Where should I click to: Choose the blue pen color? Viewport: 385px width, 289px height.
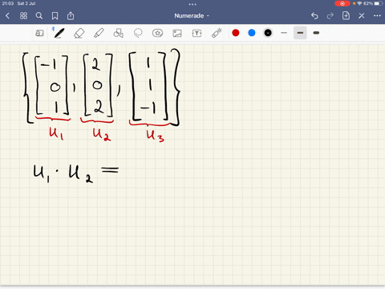(x=252, y=33)
